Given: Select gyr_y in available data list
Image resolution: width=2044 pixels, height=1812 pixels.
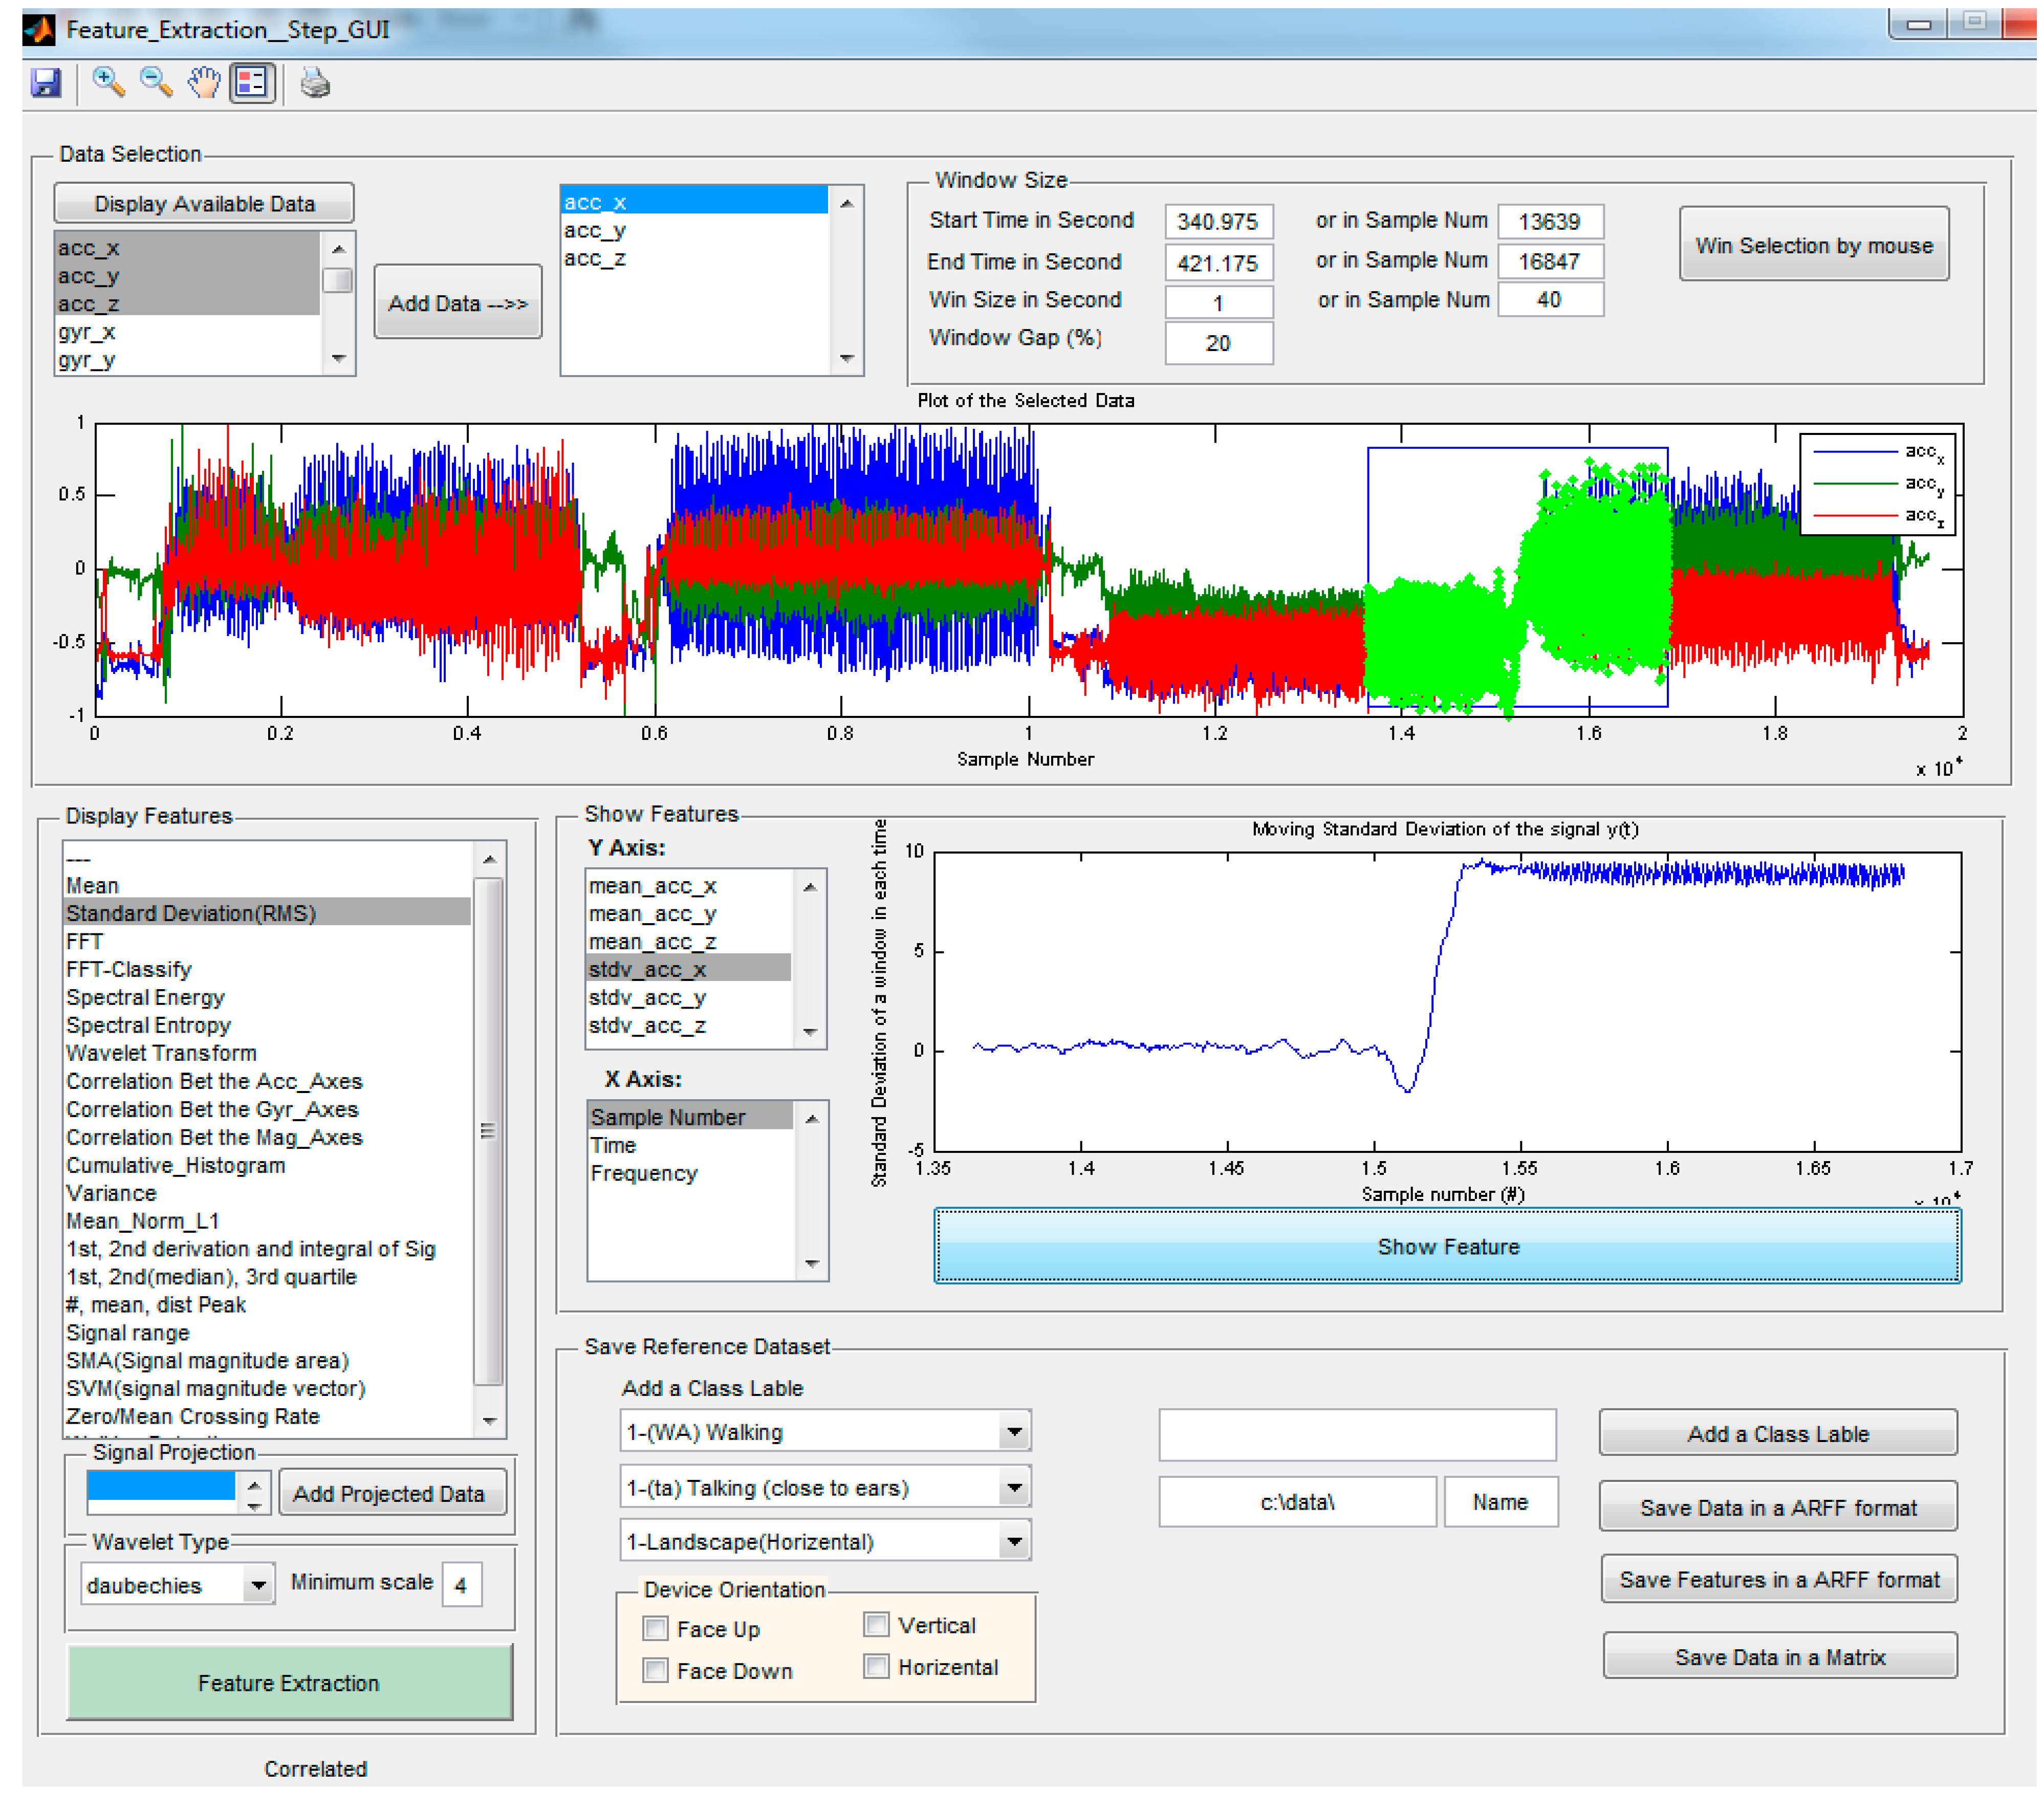Looking at the screenshot, I should [x=188, y=359].
